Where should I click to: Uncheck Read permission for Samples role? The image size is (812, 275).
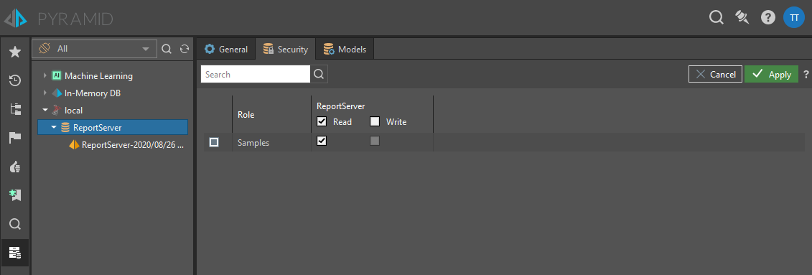pyautogui.click(x=322, y=141)
